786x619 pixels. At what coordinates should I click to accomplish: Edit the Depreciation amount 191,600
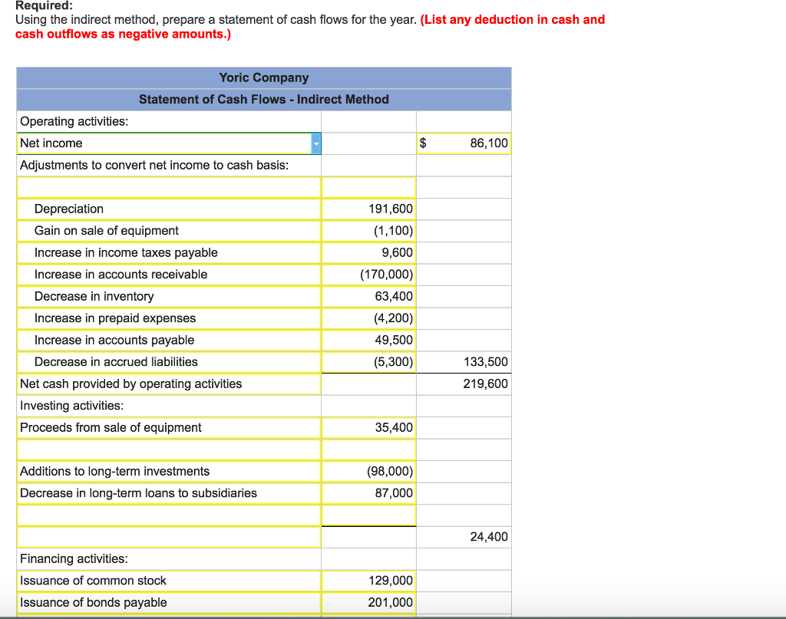pos(368,209)
